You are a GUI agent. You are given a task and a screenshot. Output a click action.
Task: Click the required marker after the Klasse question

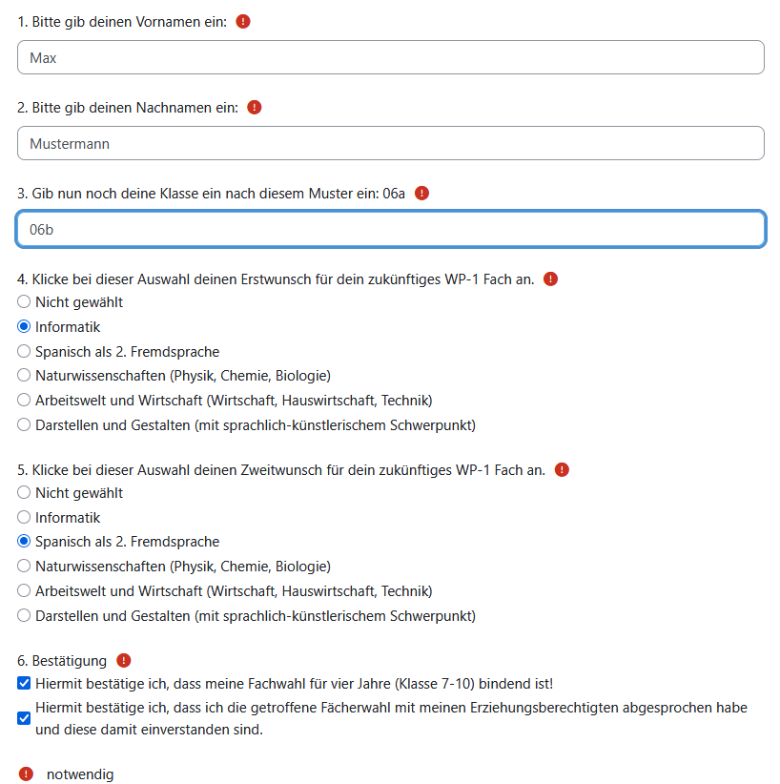pyautogui.click(x=421, y=193)
